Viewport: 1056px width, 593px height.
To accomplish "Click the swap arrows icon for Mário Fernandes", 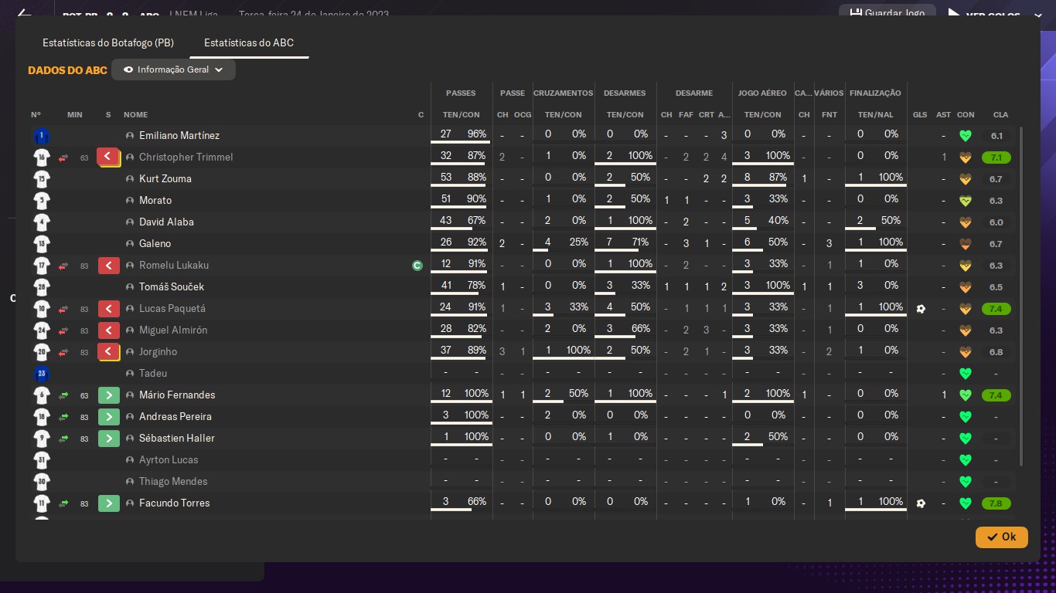I will click(x=63, y=395).
